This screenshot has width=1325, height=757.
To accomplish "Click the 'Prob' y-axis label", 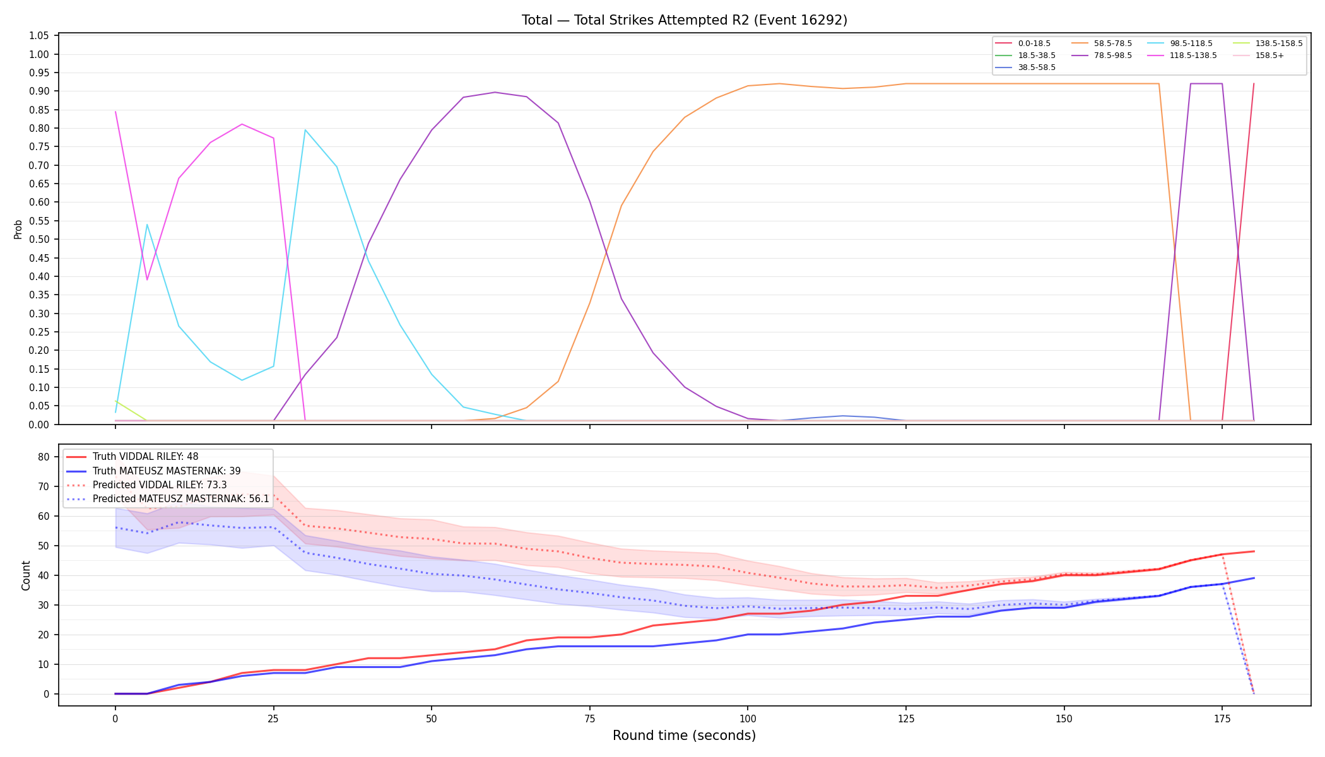I will [x=18, y=229].
